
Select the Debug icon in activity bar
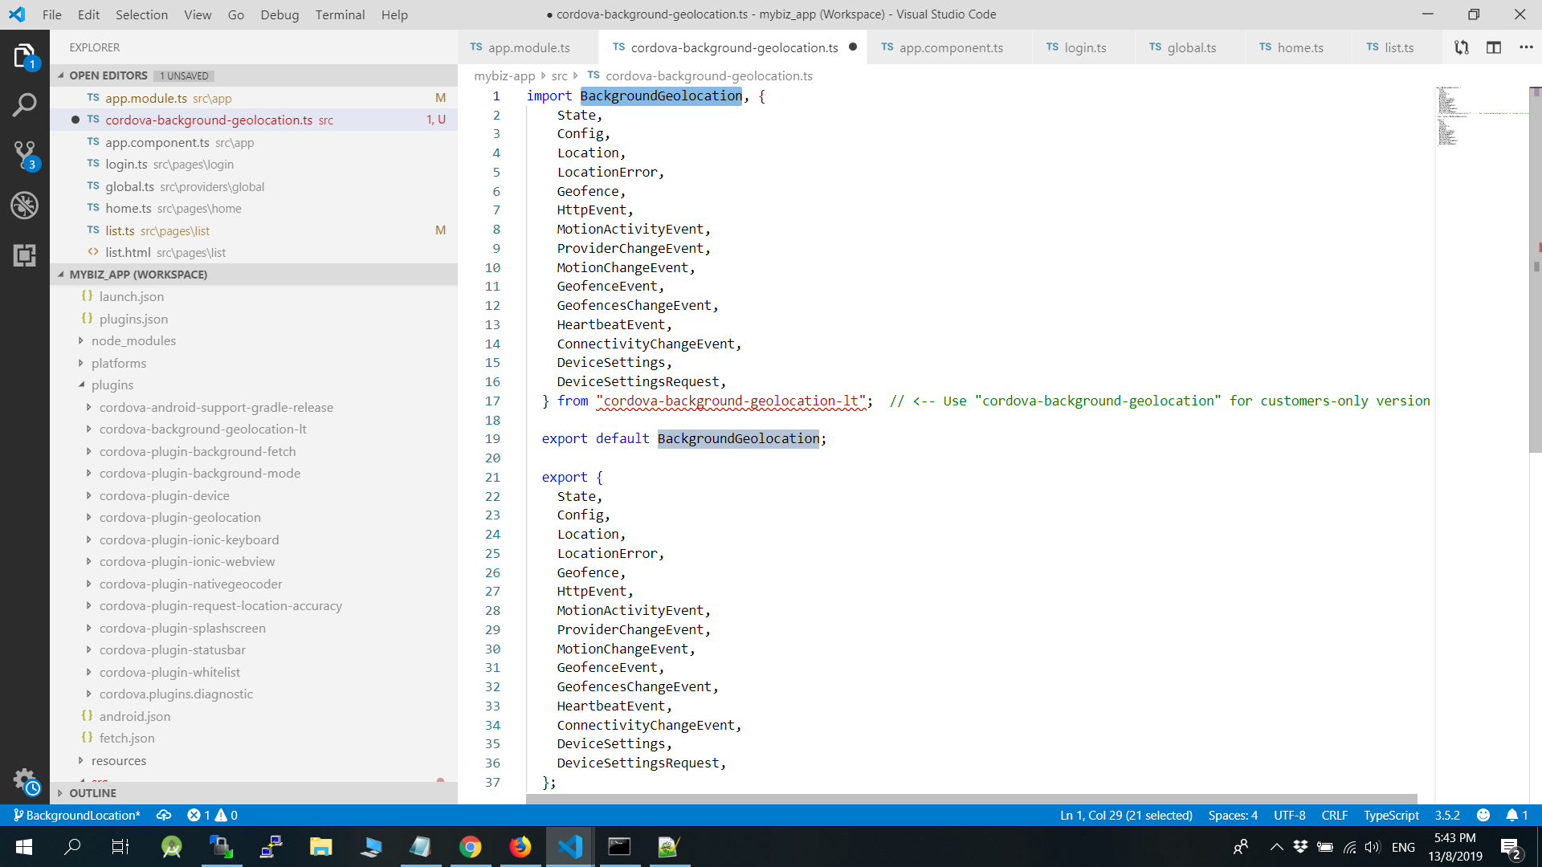pyautogui.click(x=25, y=206)
